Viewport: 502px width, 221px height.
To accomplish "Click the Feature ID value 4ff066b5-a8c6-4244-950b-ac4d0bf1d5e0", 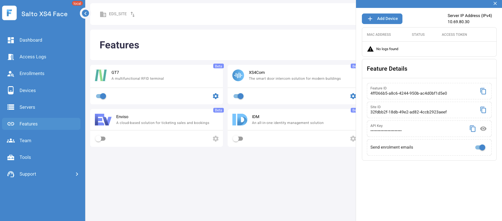I will [409, 93].
